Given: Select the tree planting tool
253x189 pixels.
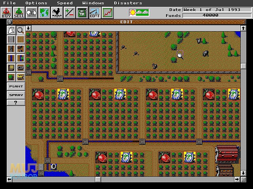Looking at the screenshot, I should pos(11,77).
